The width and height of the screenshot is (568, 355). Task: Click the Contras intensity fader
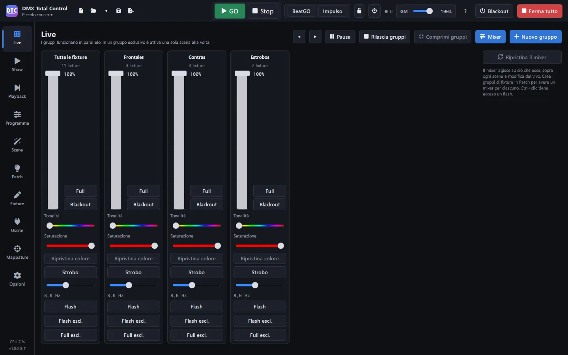(179, 140)
